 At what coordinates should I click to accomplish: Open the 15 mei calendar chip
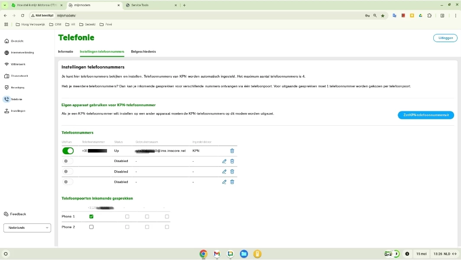[x=421, y=254]
